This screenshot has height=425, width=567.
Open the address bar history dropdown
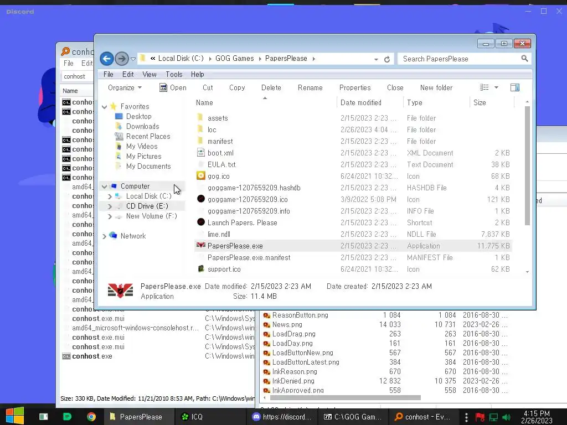(x=376, y=59)
